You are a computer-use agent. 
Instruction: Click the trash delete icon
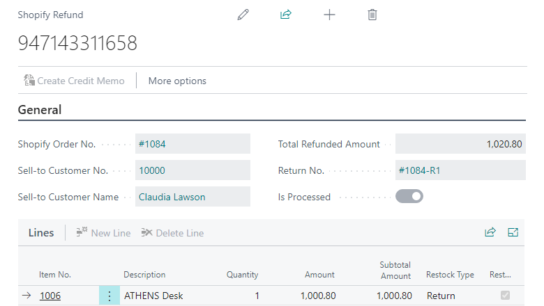[372, 15]
